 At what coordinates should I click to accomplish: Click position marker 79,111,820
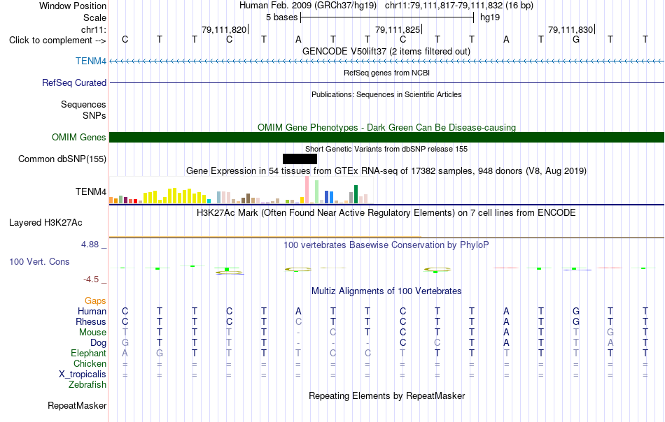[225, 29]
